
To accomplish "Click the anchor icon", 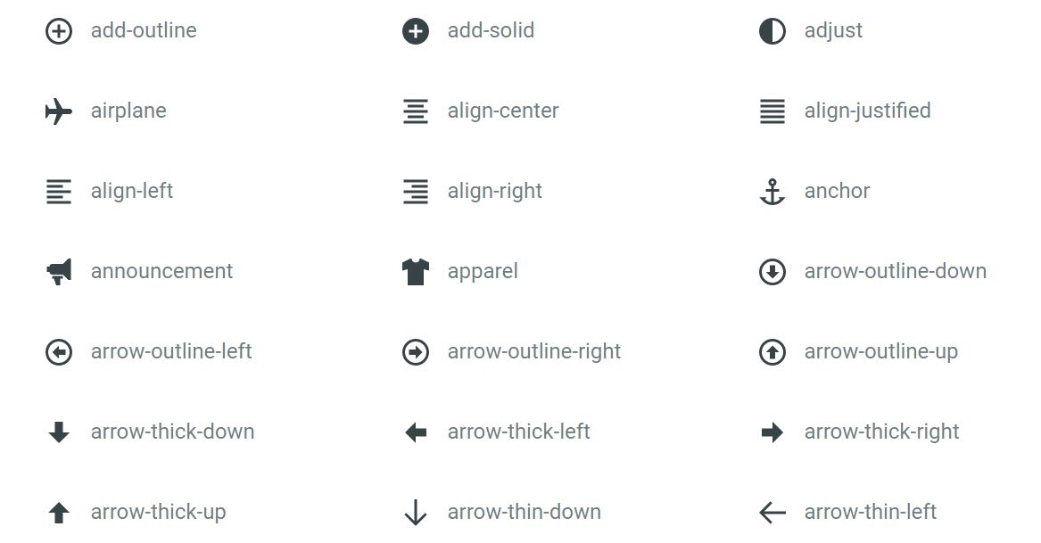I will (772, 192).
